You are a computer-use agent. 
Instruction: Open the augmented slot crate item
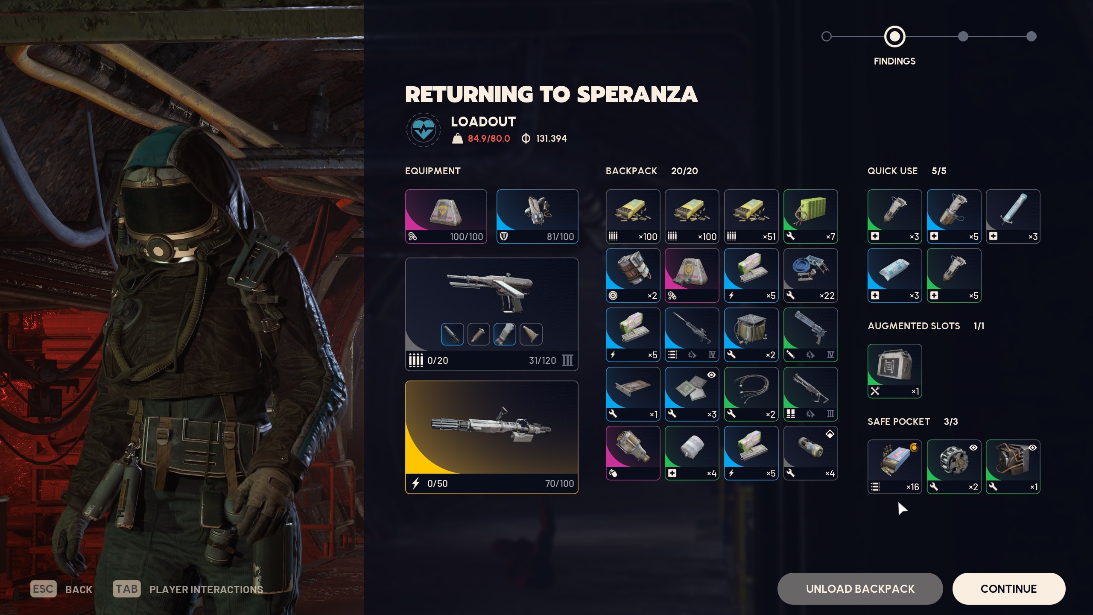894,371
